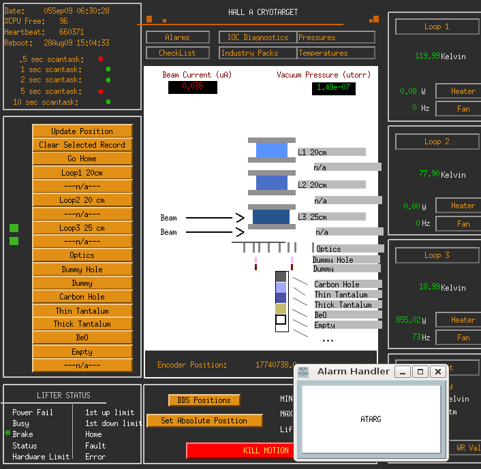The height and width of the screenshot is (469, 481).
Task: Open IOC Diagnostics
Action: [258, 37]
